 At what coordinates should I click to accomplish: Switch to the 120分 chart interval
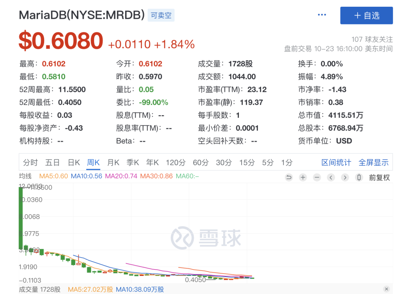(x=176, y=163)
